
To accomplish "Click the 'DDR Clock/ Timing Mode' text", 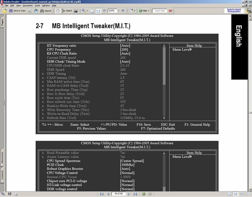I will [66, 61].
